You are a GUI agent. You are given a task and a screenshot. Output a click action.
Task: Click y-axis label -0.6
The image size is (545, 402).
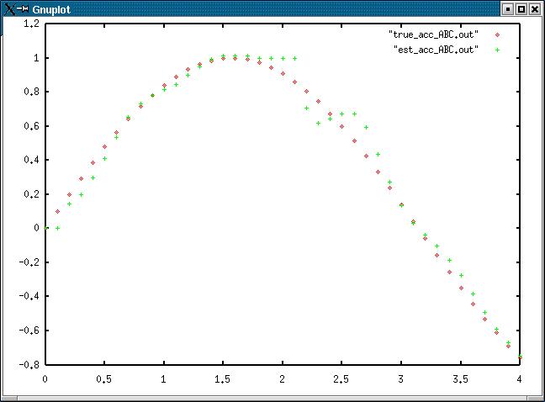pos(29,330)
